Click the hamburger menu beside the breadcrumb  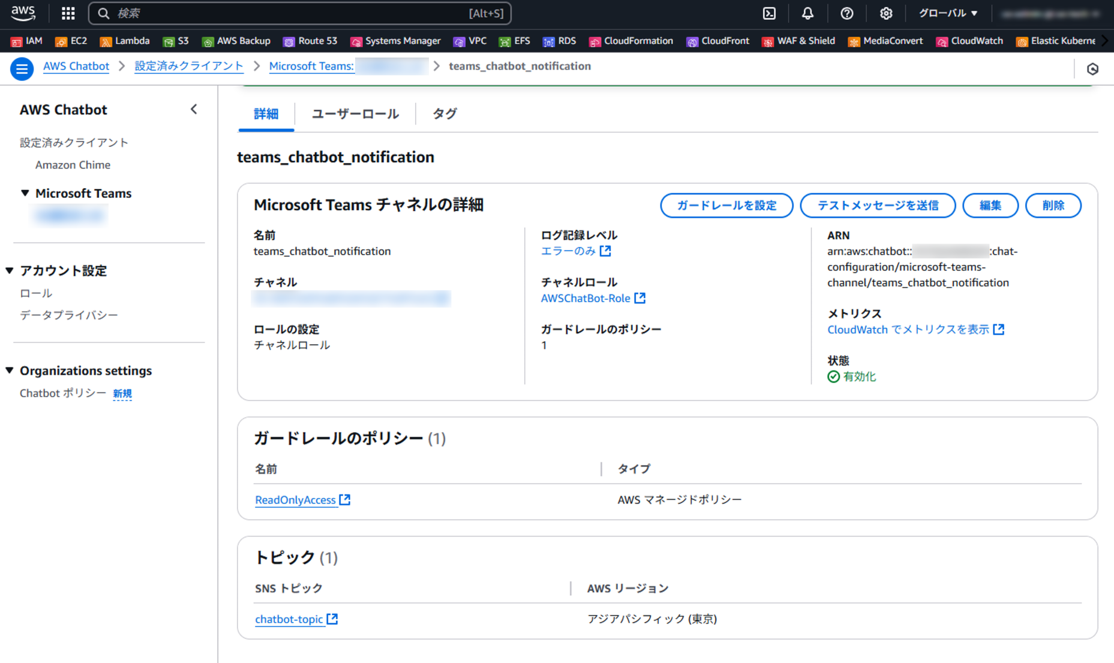pyautogui.click(x=22, y=68)
